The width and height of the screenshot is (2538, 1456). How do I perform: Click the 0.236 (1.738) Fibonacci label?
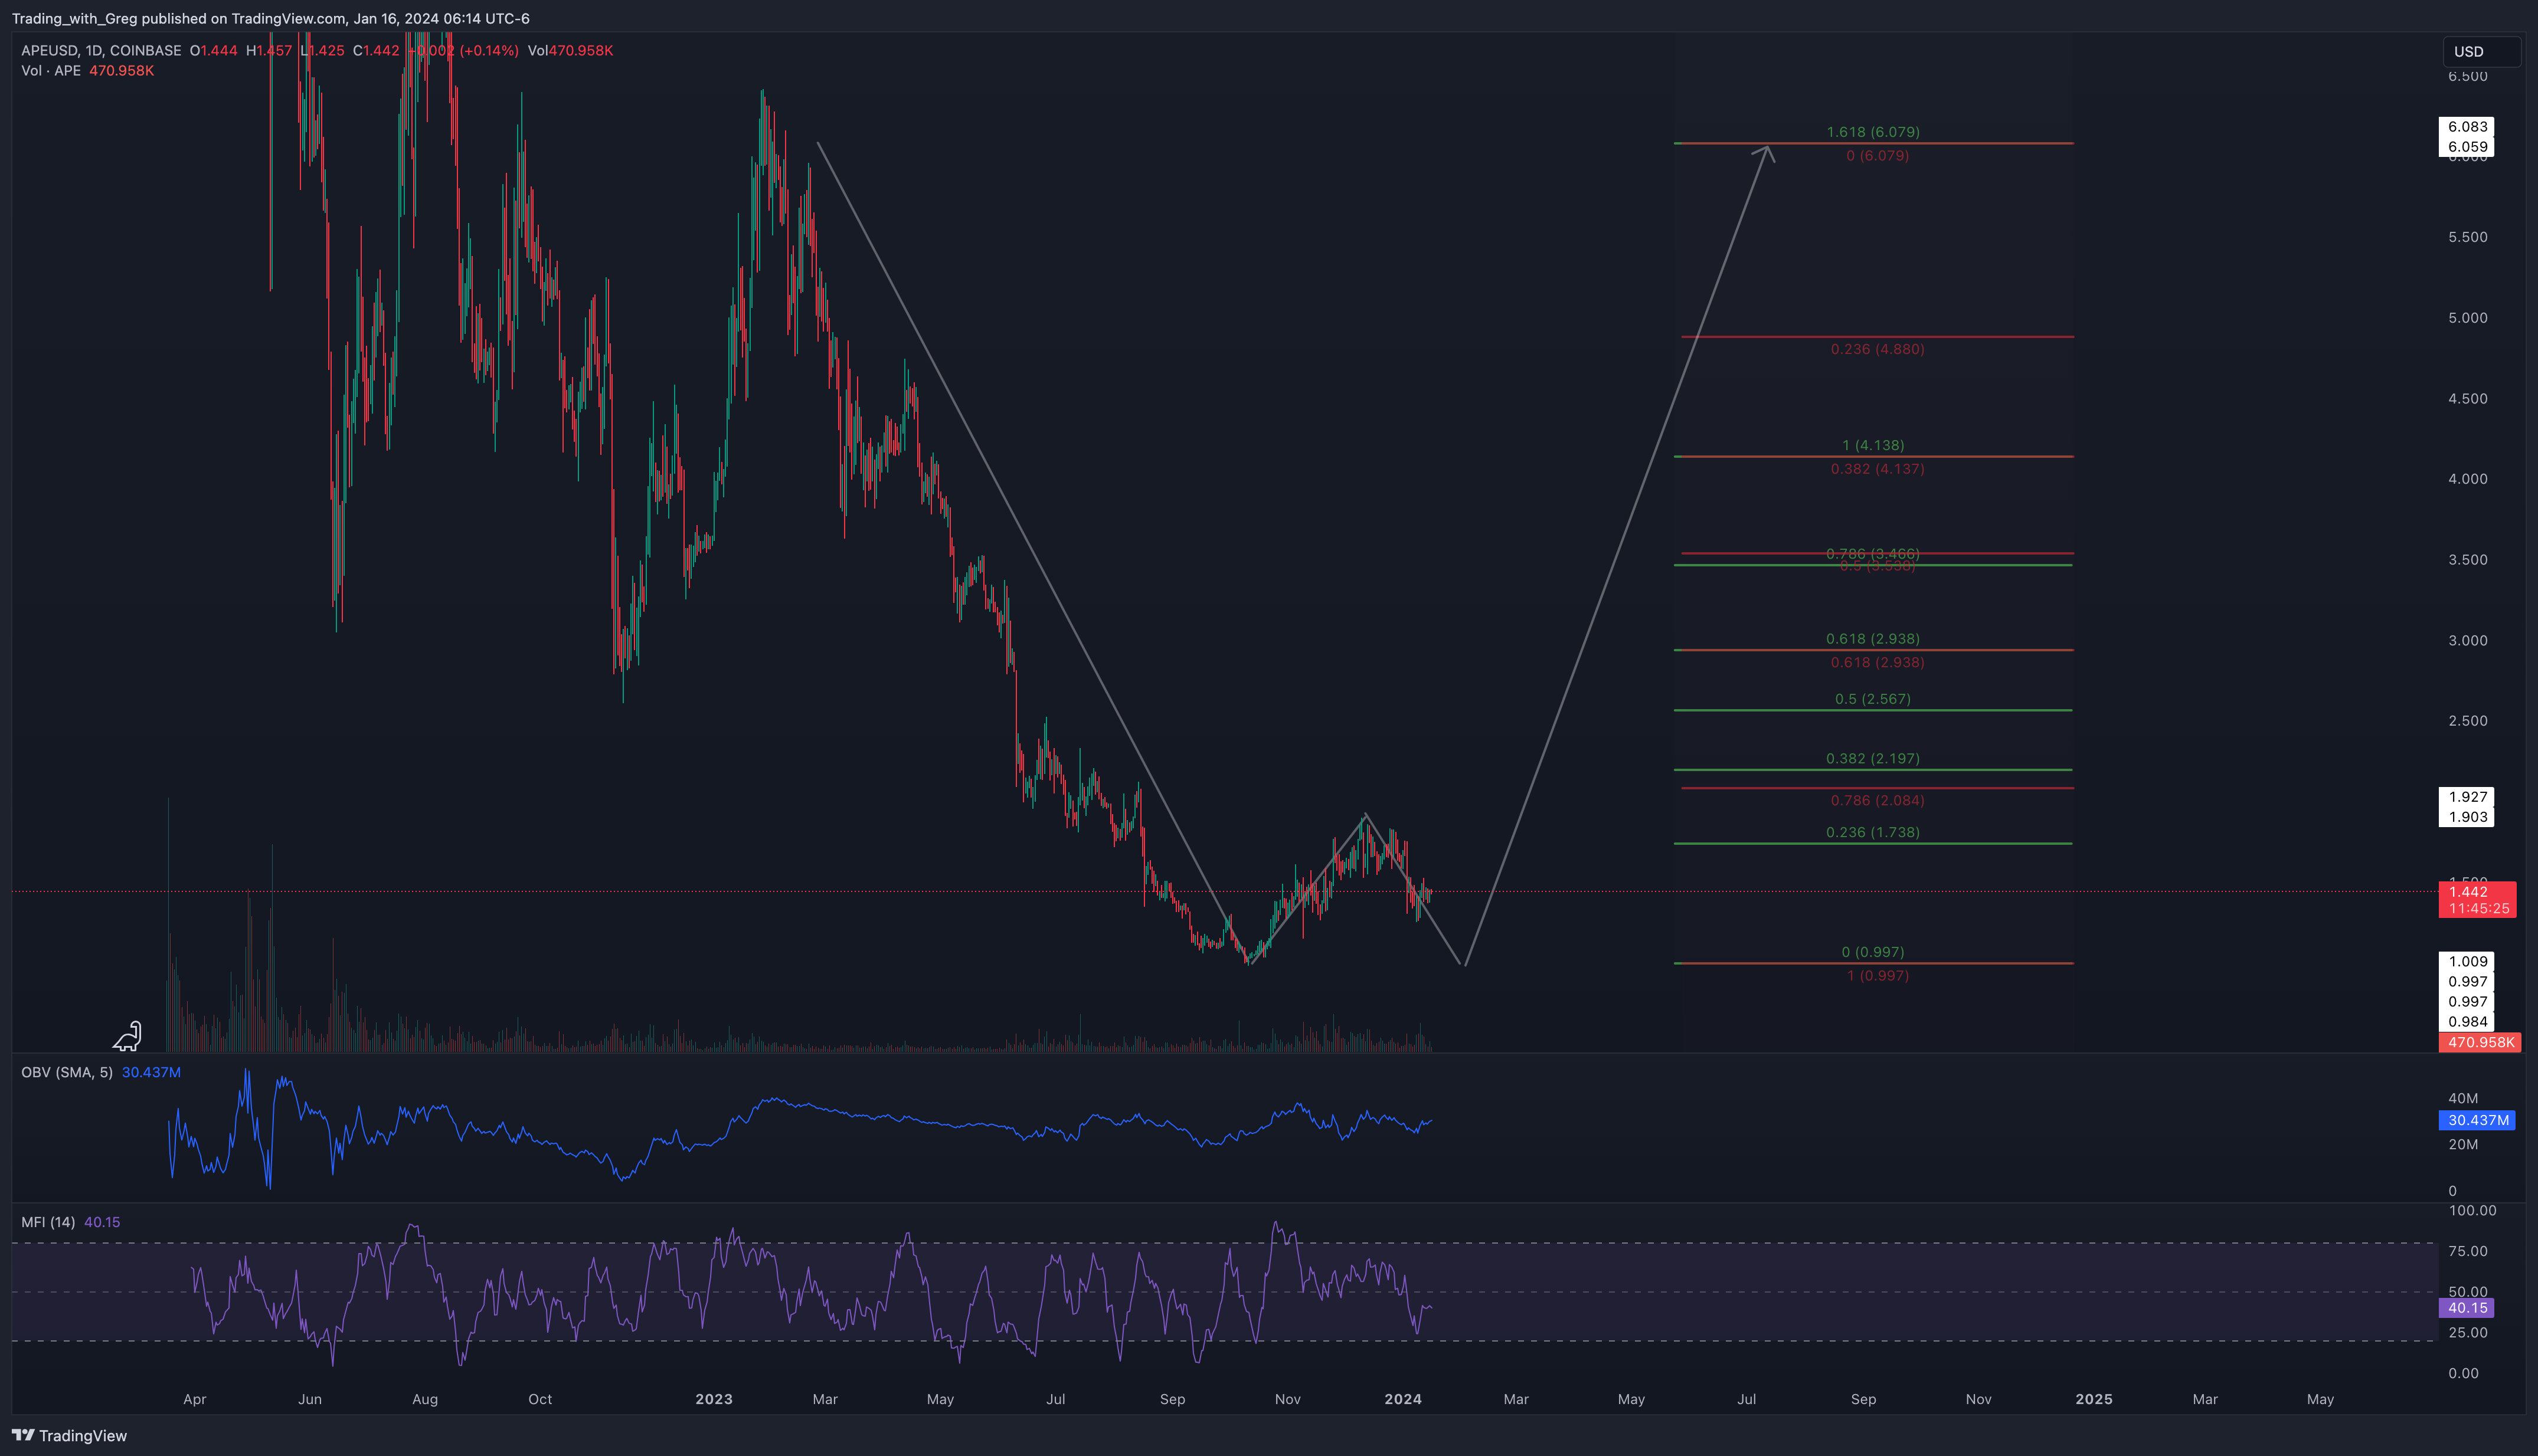(x=1873, y=832)
